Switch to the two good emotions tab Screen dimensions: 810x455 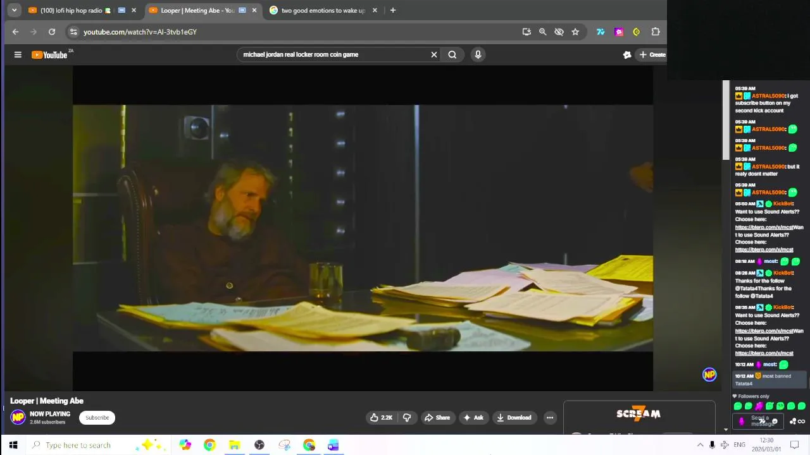coord(323,10)
